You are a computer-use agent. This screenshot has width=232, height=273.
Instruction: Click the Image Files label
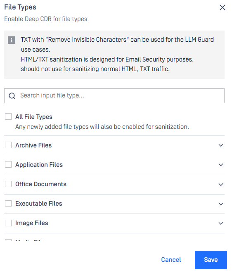[x=32, y=223]
